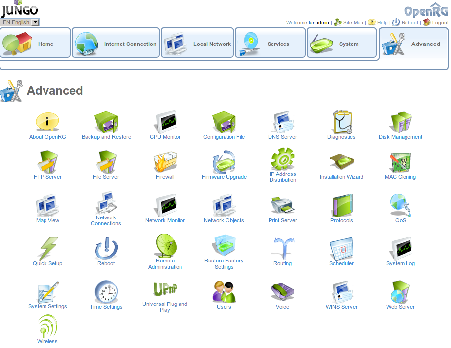
Task: Open the File Server icon
Action: coord(106,162)
